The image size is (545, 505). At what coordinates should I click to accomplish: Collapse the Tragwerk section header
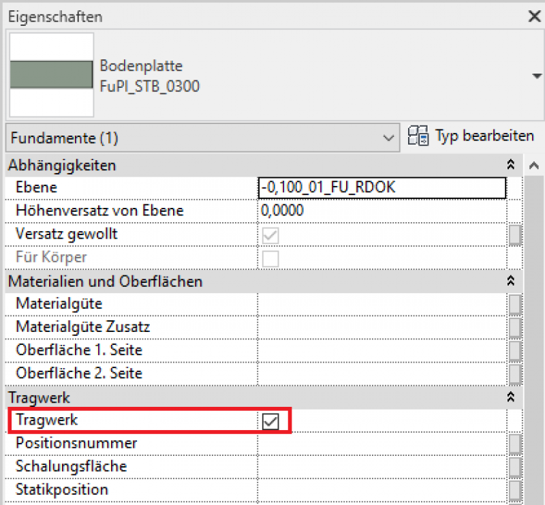click(510, 397)
